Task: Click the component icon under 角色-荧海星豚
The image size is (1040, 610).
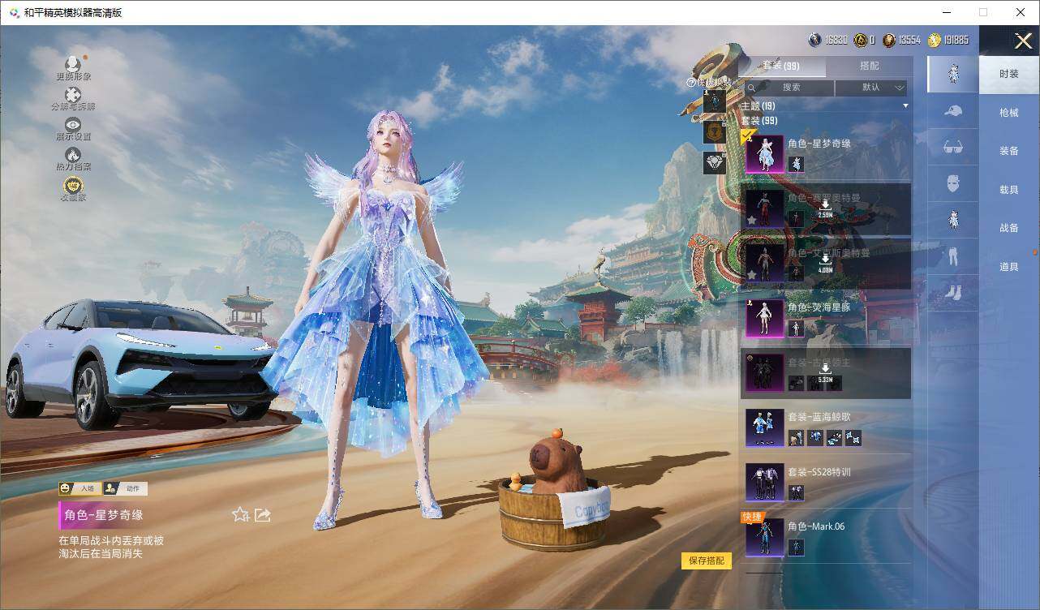Action: 796,329
